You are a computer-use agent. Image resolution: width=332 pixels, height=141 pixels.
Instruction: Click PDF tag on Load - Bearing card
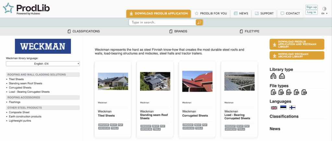247,126
